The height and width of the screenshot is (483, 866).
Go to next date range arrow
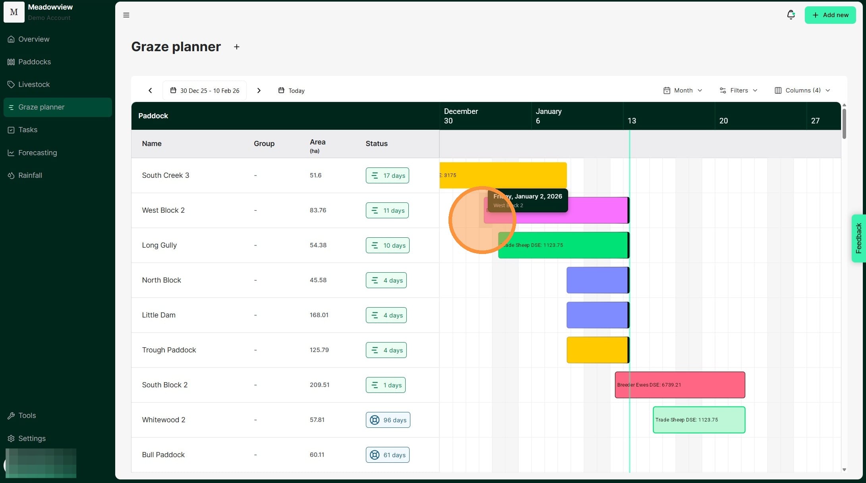(259, 90)
